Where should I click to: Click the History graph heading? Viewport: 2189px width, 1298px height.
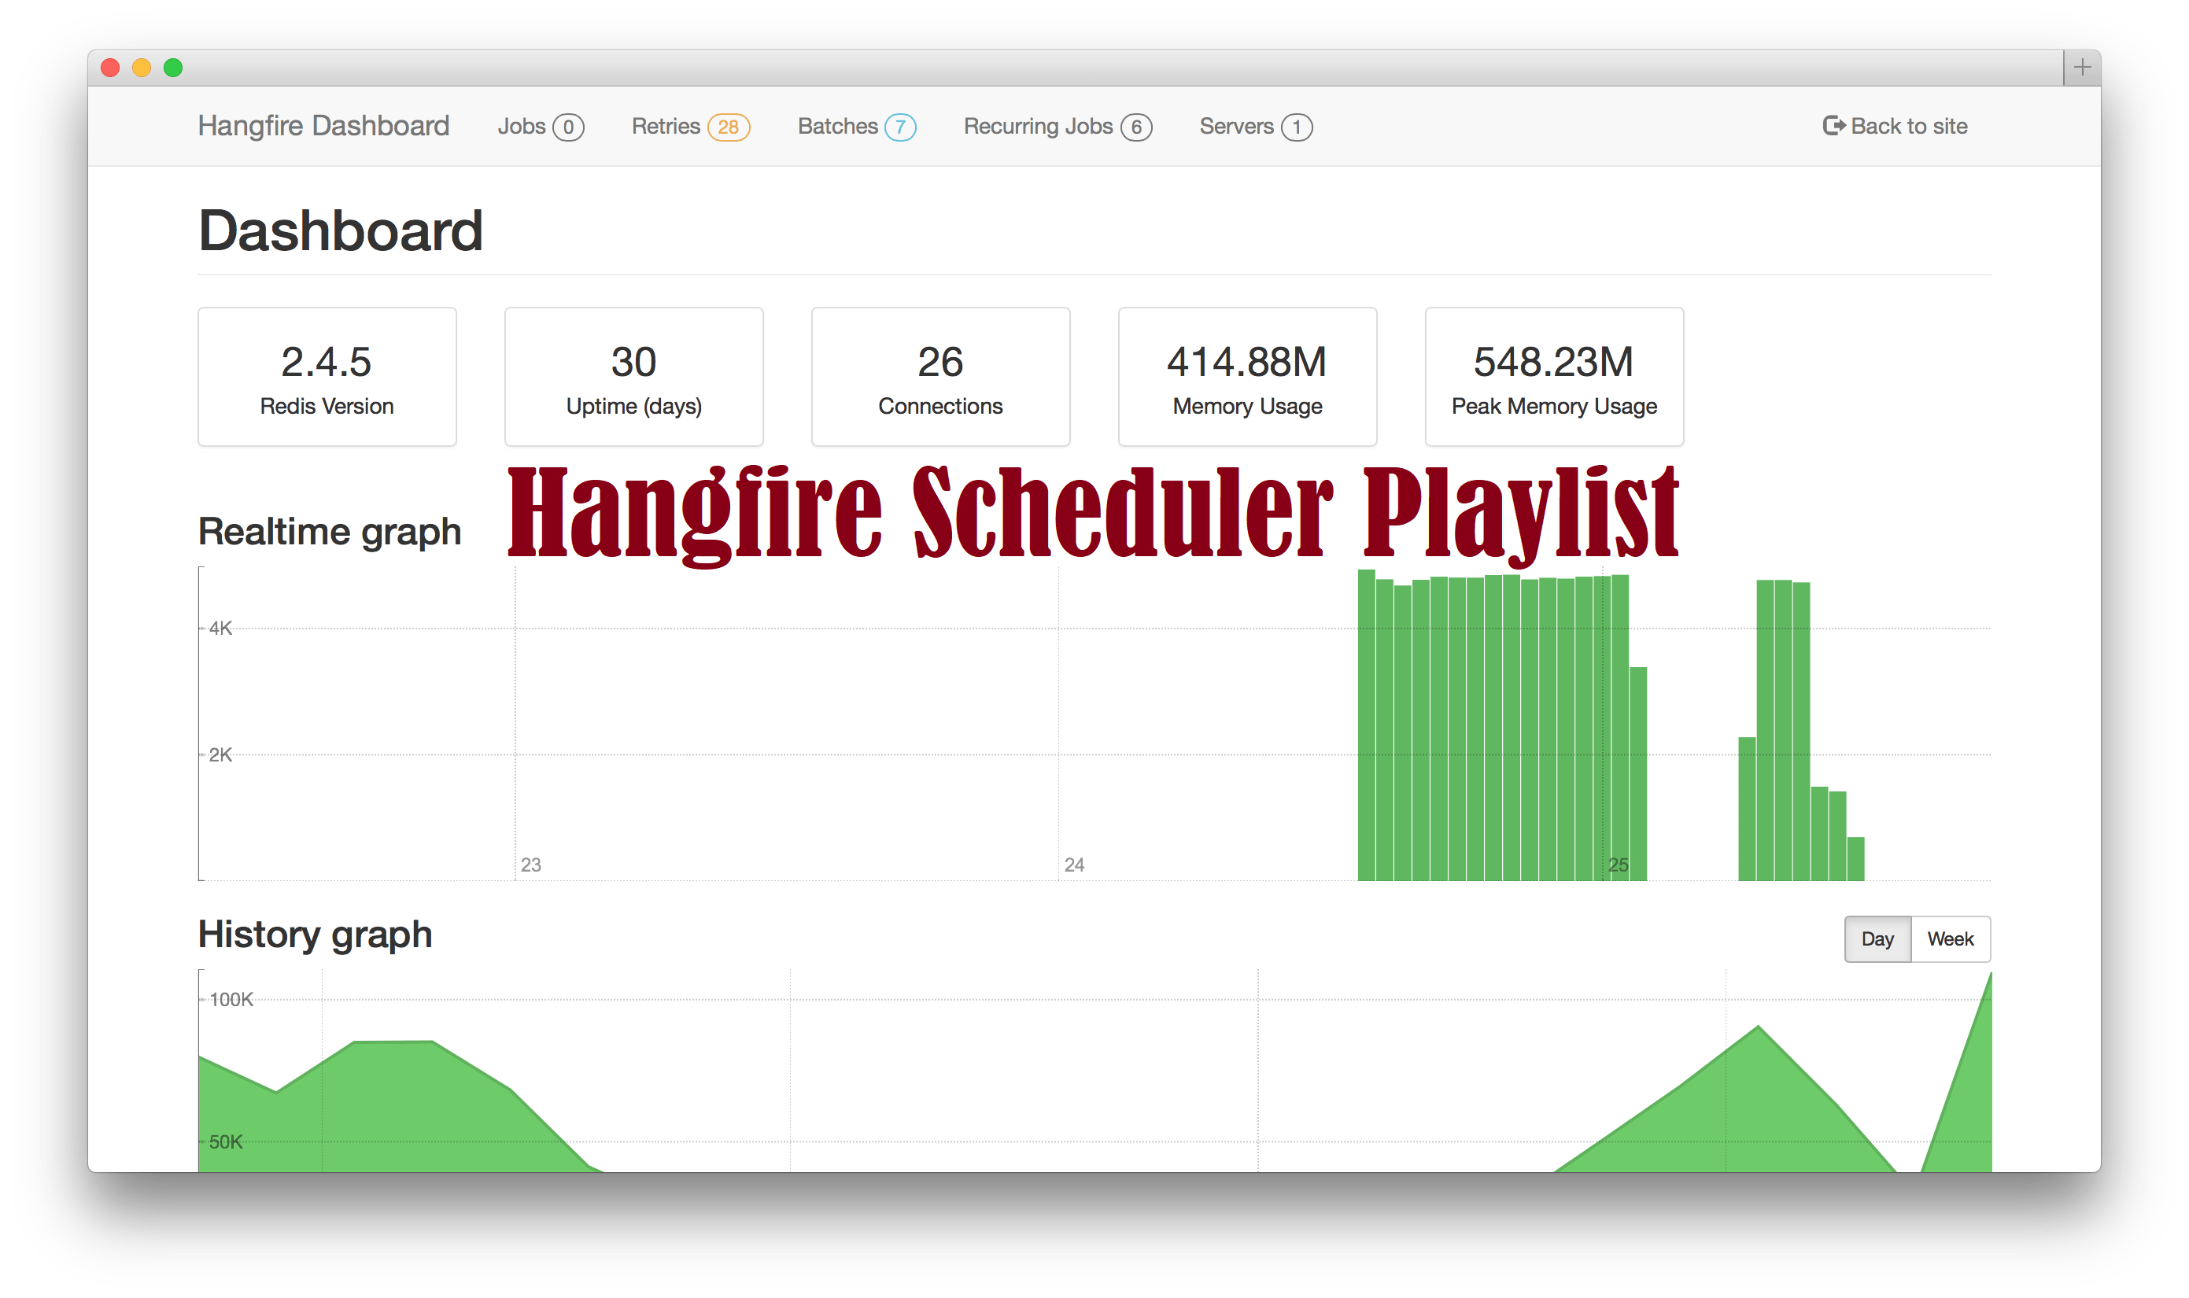pos(315,934)
